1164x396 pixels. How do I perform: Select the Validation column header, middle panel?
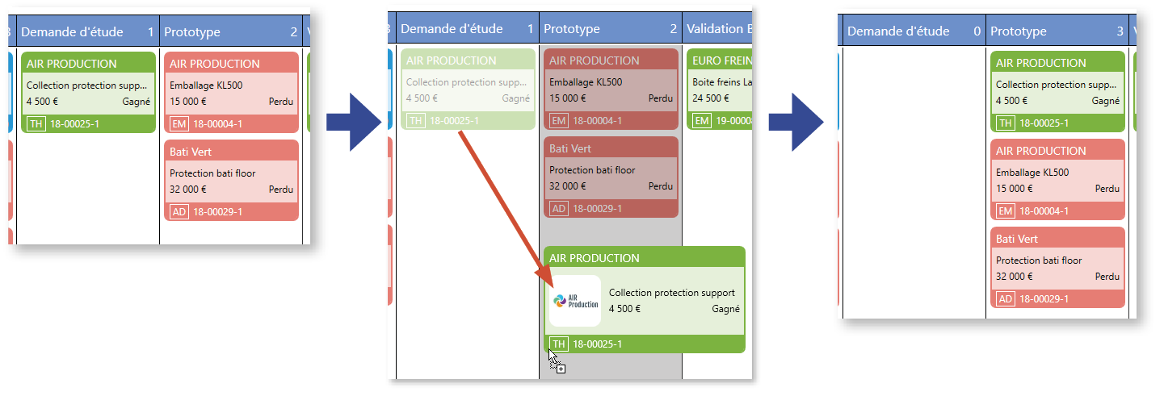point(717,29)
